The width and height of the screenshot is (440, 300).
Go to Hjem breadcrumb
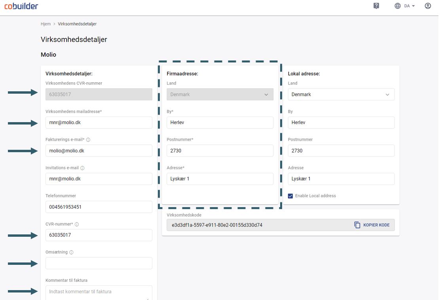coord(46,24)
